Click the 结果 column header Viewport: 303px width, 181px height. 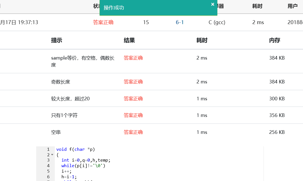click(129, 40)
